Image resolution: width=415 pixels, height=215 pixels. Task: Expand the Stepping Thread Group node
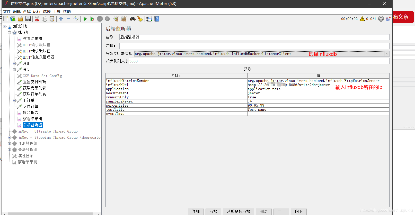[10, 137]
